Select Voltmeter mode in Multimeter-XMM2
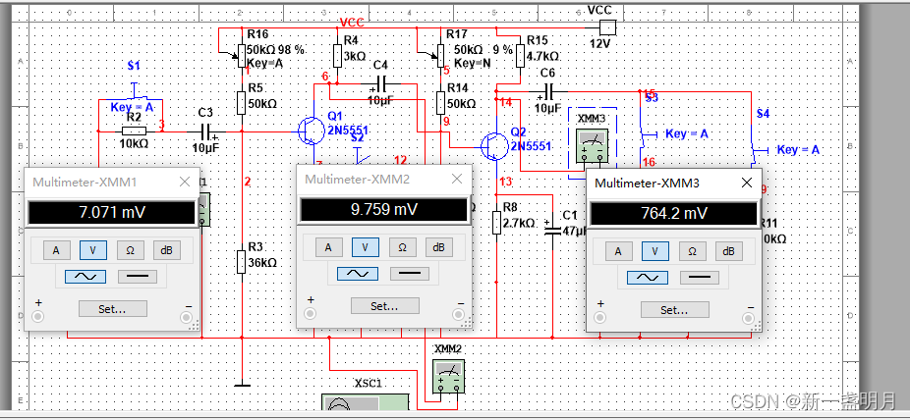The width and height of the screenshot is (910, 420). [x=366, y=247]
